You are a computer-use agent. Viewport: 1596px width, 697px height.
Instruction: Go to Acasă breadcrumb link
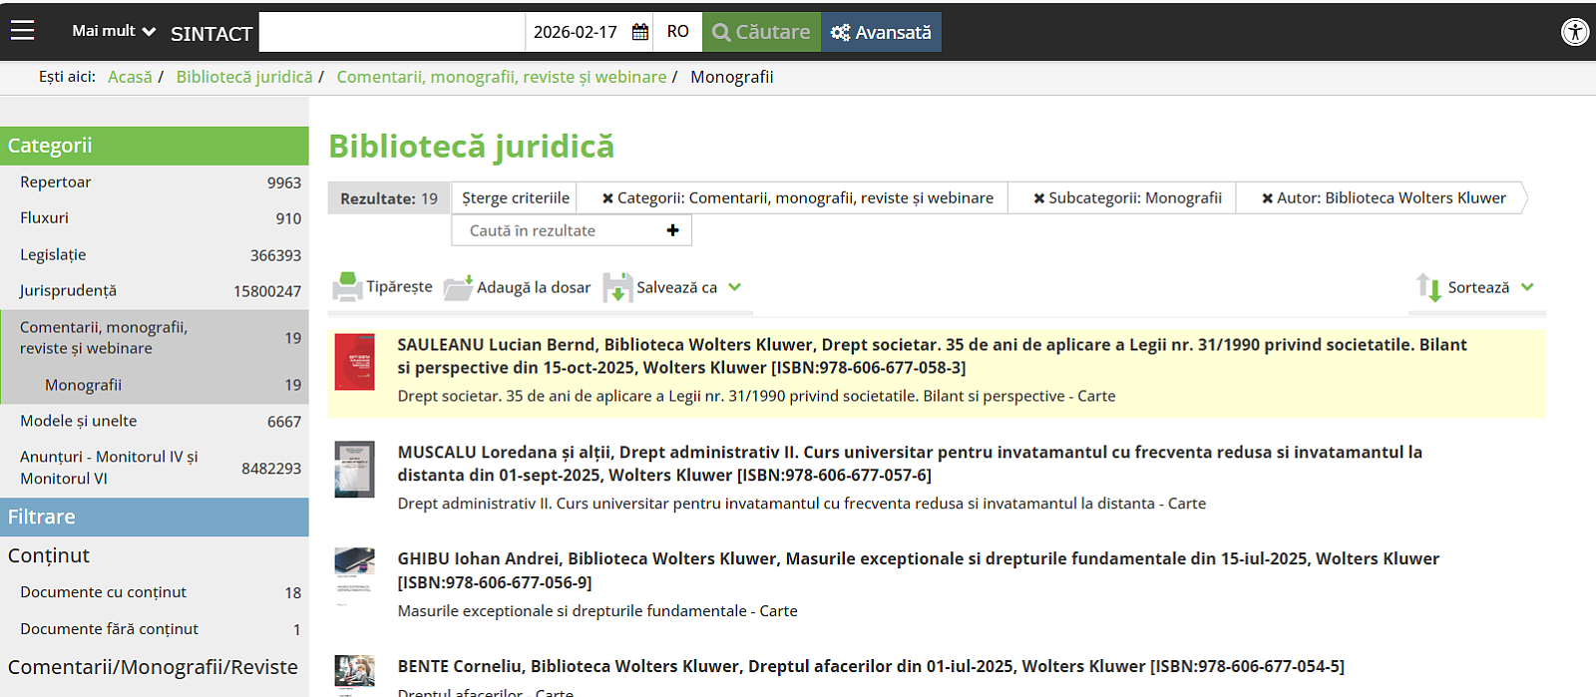[130, 77]
